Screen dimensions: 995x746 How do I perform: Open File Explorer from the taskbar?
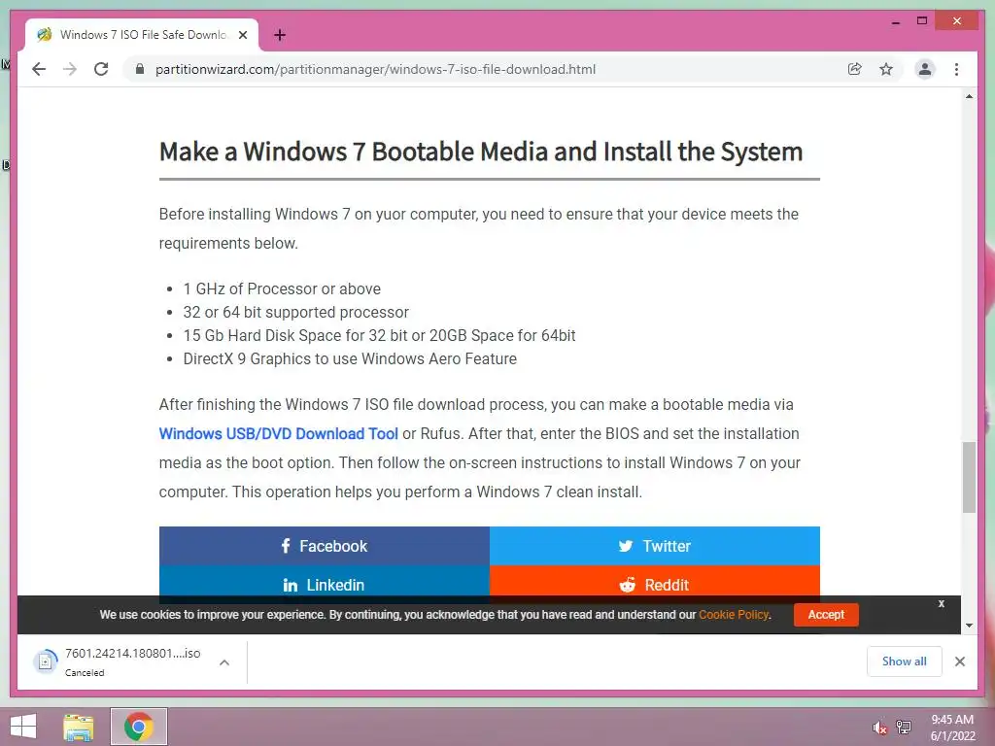[78, 727]
